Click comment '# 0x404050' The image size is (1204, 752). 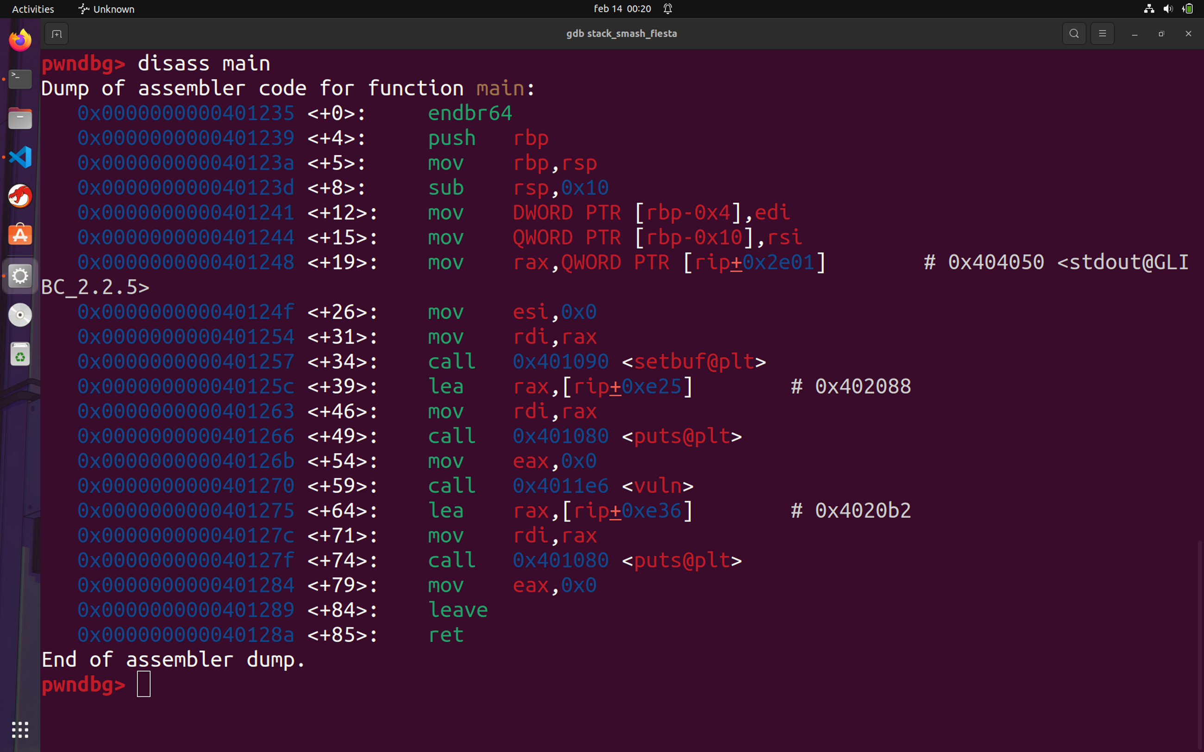pos(984,262)
